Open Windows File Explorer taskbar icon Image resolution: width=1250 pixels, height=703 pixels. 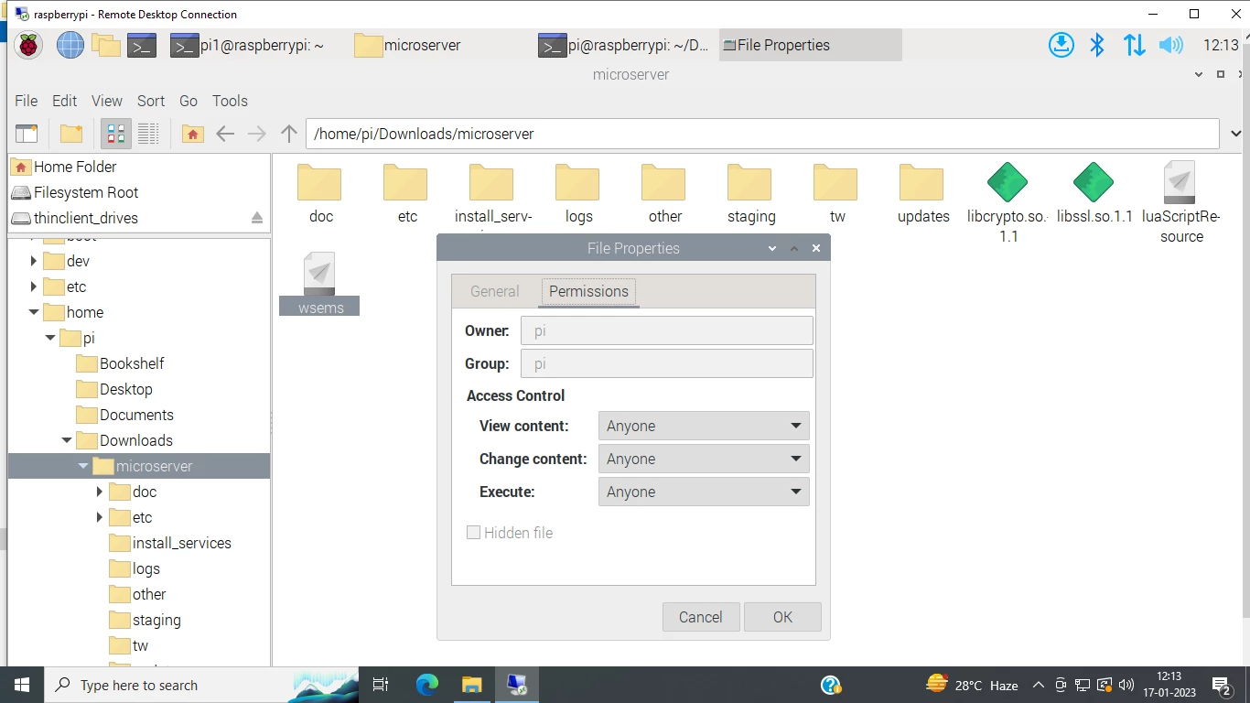click(471, 685)
